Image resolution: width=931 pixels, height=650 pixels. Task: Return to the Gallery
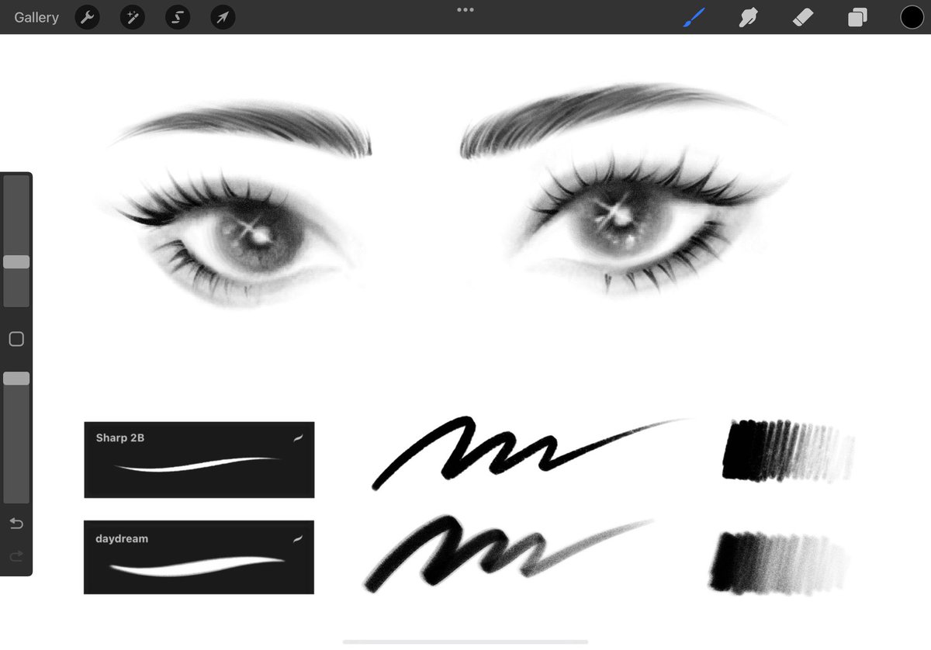[x=36, y=17]
